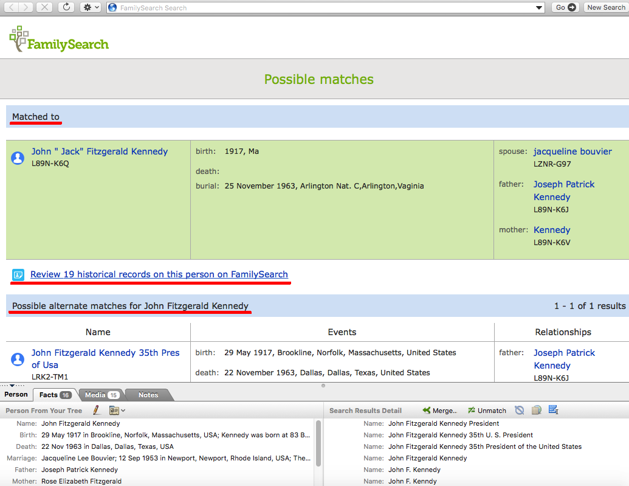
Task: Select Mother Rose Elizabeth Fitzgerald row
Action: [159, 481]
